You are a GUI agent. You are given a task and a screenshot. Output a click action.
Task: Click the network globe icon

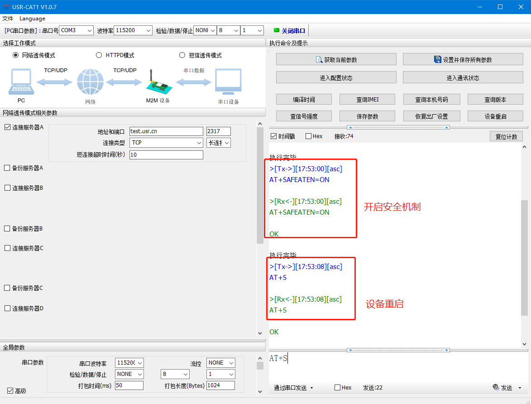click(90, 82)
